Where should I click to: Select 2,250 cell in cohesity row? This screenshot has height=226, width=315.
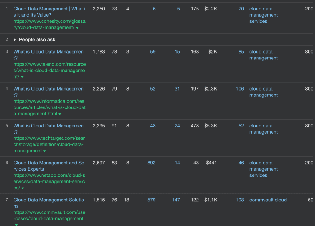tap(99, 9)
